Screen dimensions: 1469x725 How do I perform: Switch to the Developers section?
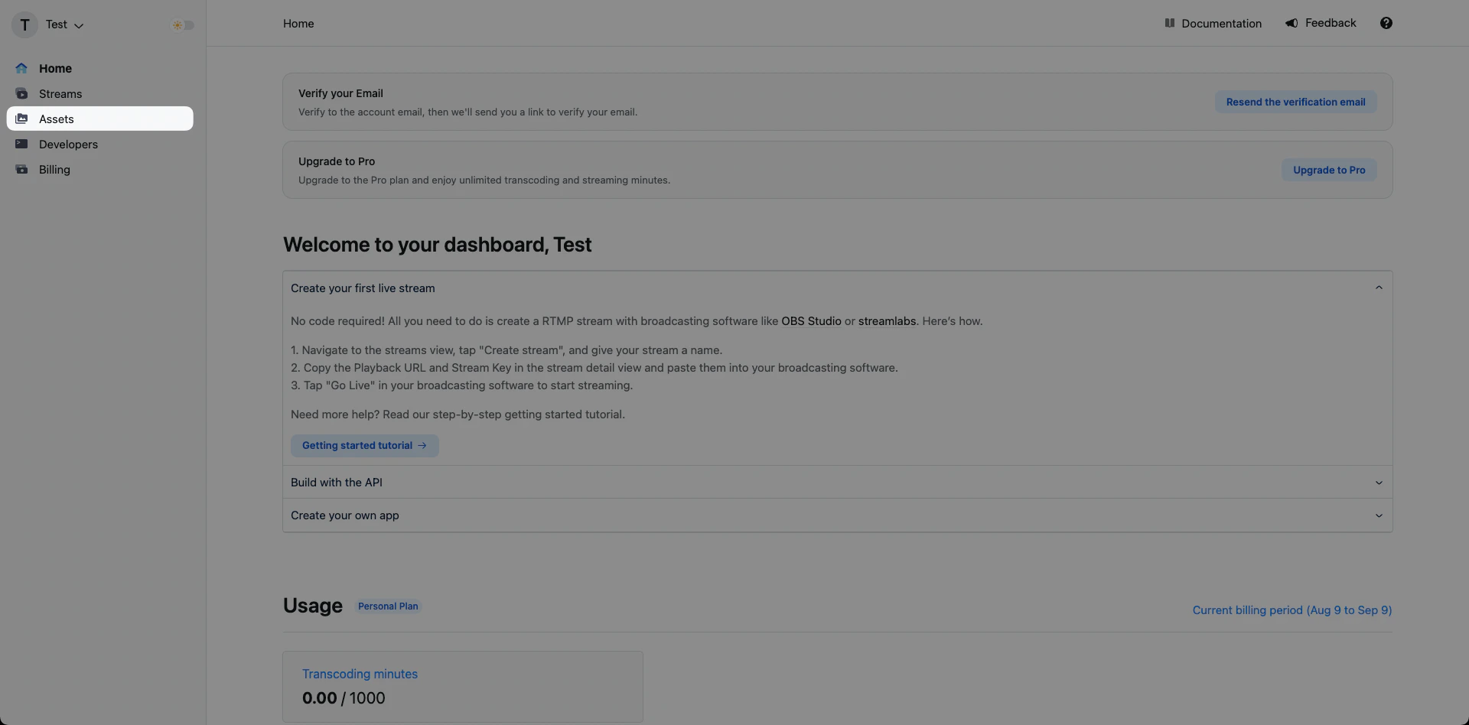[67, 144]
